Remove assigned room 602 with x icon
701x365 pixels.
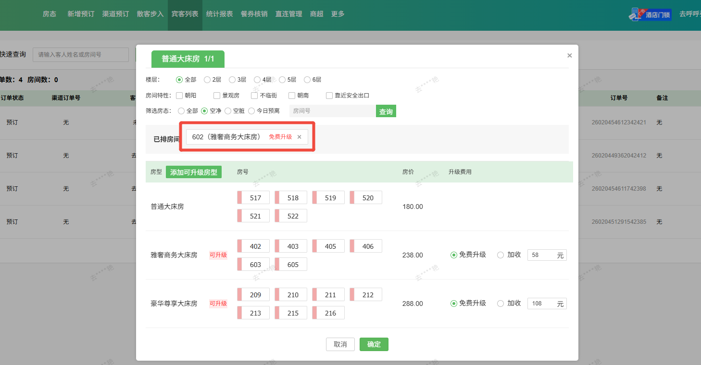coord(299,137)
